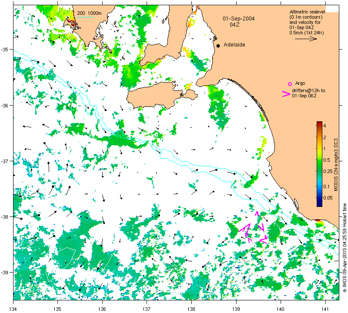This screenshot has width=348, height=313.
Task: Select the 'Adelaide' city label
Action: click(234, 45)
